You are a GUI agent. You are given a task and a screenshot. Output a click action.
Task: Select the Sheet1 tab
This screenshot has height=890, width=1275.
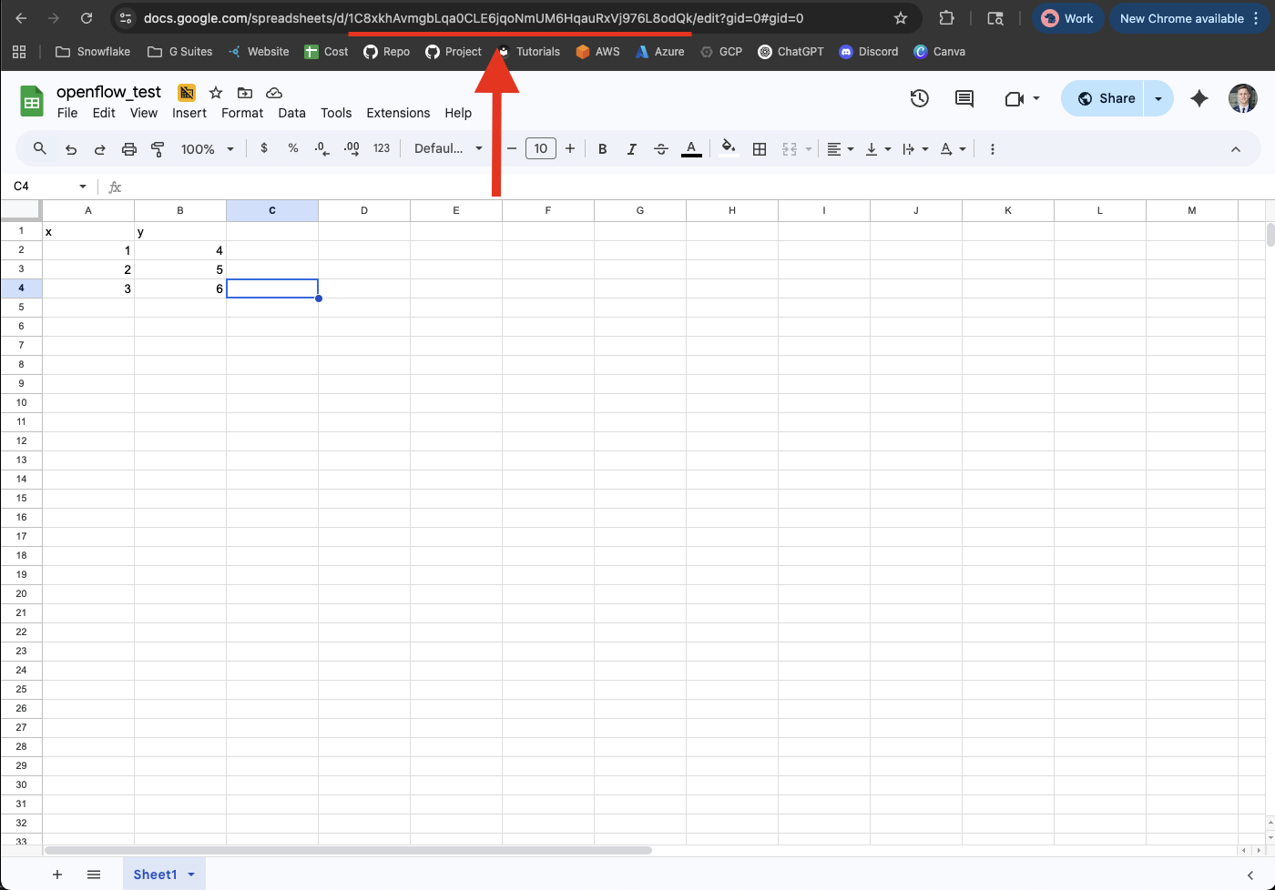(x=155, y=875)
